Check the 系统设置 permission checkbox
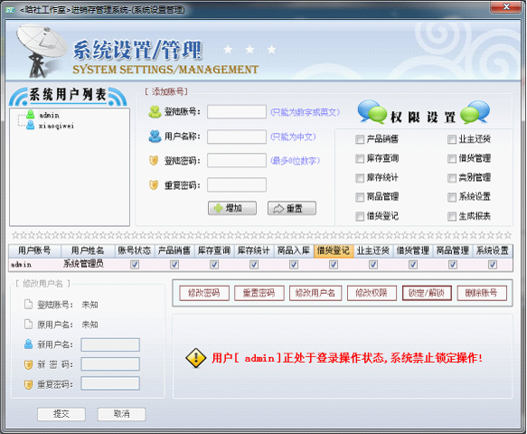This screenshot has height=434, width=527. click(452, 197)
